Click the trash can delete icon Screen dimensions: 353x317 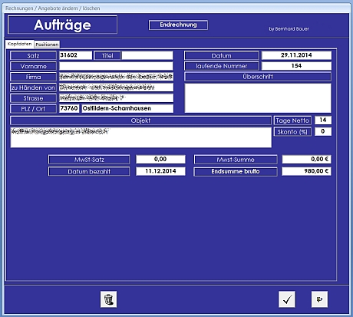point(108,299)
